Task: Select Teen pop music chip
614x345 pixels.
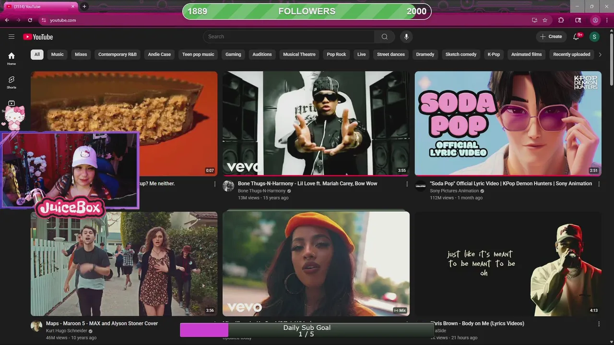Action: 198,55
